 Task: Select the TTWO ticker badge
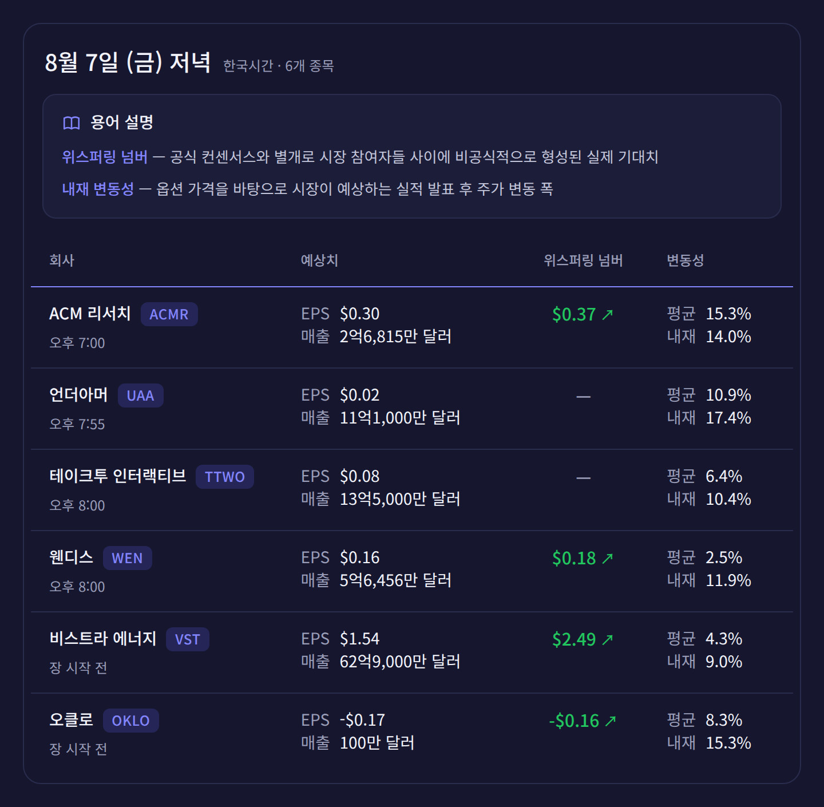(224, 477)
